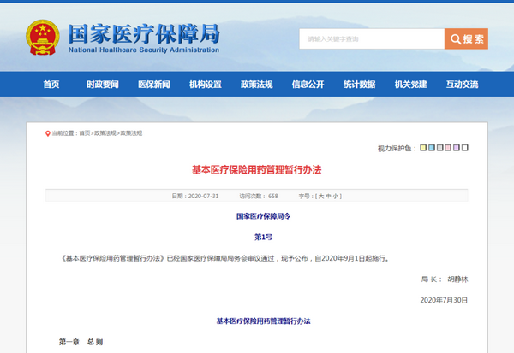The height and width of the screenshot is (353, 514).
Task: Switch to the purple eye-protection color
Action: click(x=457, y=148)
